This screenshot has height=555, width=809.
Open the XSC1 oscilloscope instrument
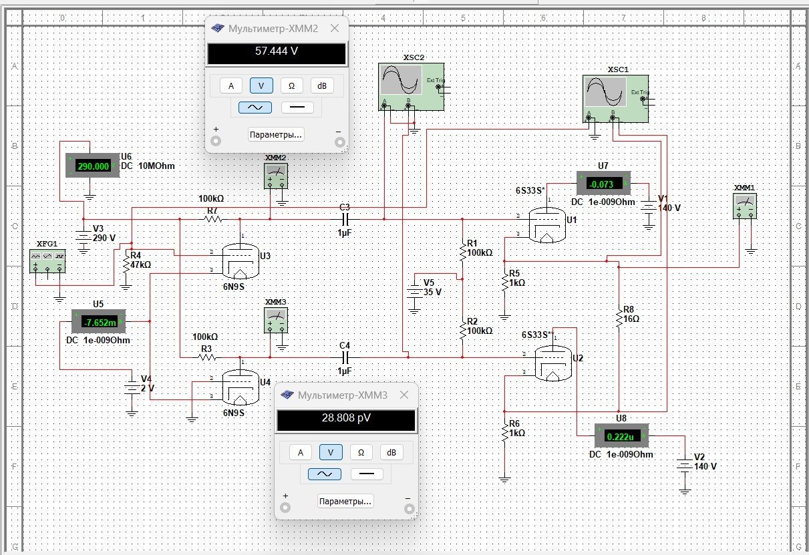615,96
